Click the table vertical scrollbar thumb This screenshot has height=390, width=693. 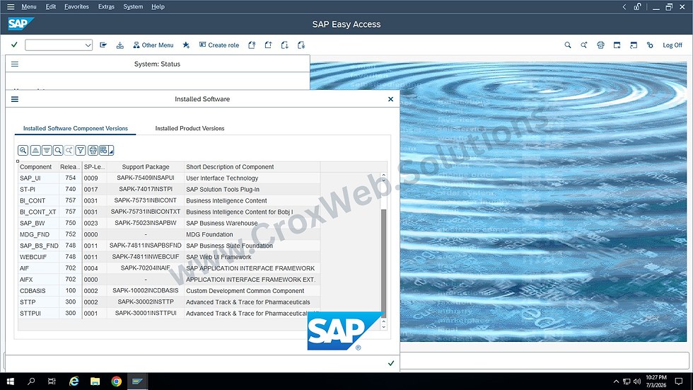click(x=383, y=262)
